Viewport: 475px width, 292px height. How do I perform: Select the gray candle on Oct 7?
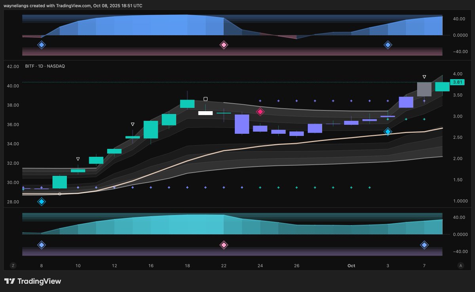pyautogui.click(x=424, y=89)
